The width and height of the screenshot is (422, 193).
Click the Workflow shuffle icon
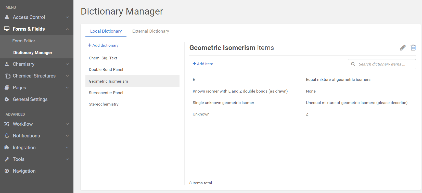click(x=7, y=124)
